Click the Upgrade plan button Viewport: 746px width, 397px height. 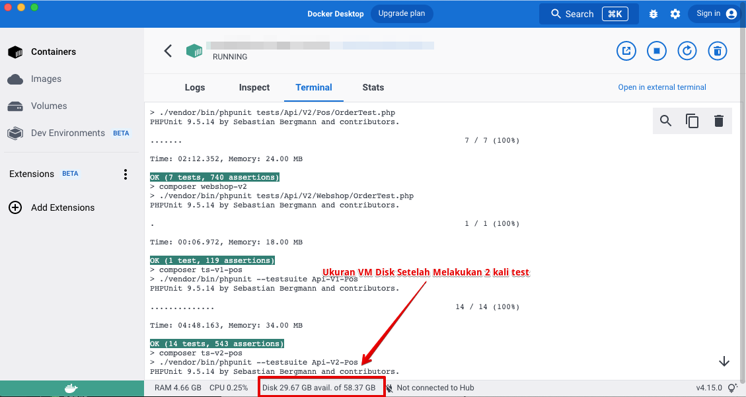pos(402,13)
